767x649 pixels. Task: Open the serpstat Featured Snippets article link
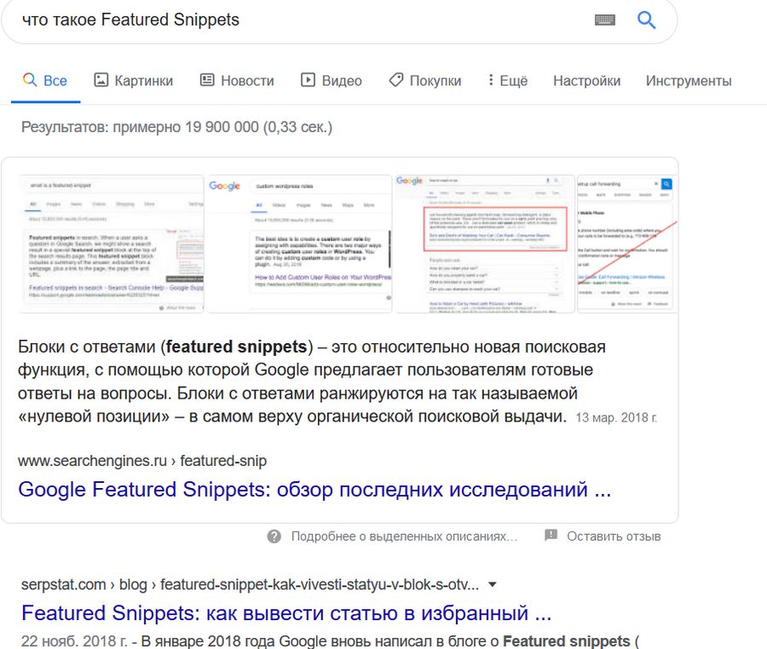click(286, 613)
